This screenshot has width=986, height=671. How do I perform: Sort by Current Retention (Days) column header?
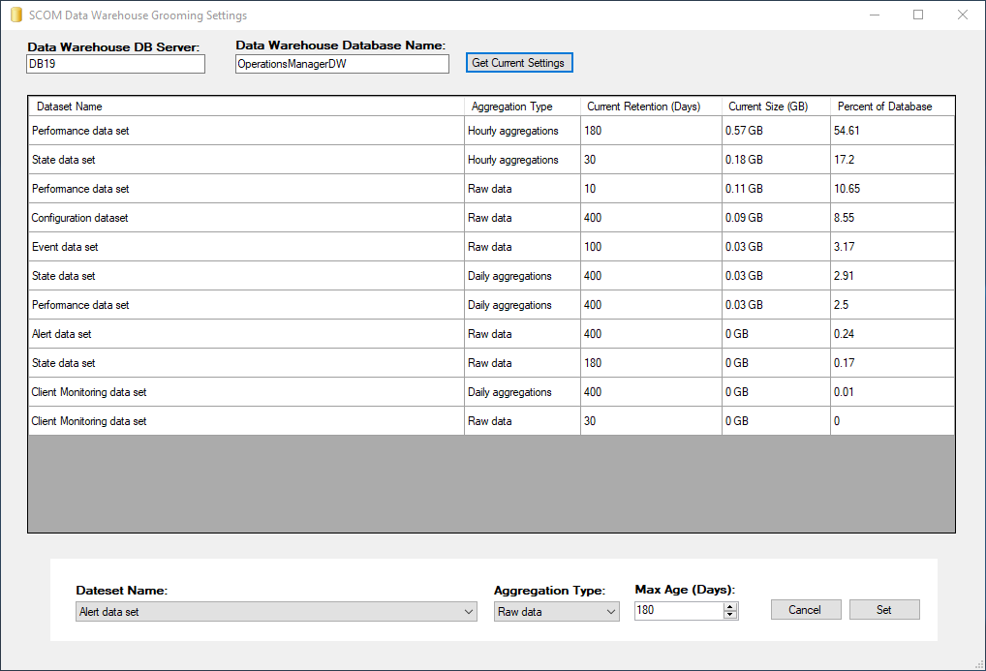[651, 107]
